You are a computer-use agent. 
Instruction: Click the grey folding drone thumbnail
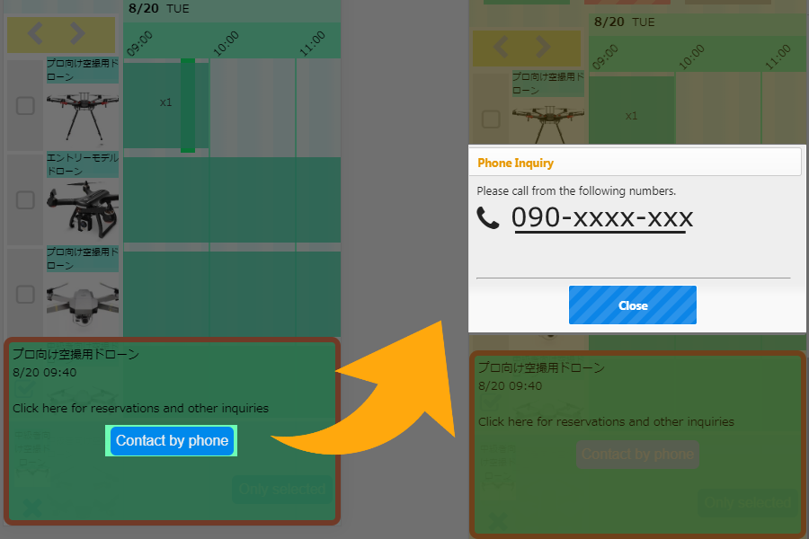point(82,301)
